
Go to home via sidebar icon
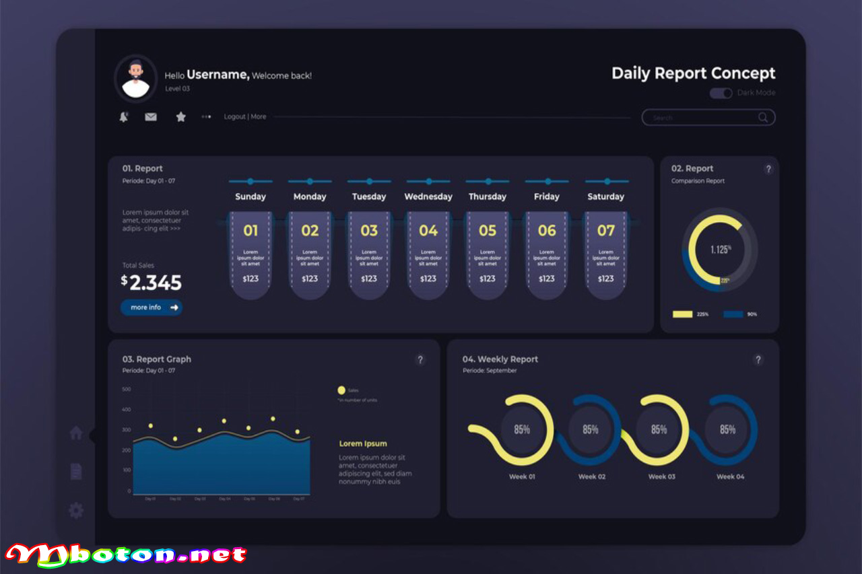[76, 433]
